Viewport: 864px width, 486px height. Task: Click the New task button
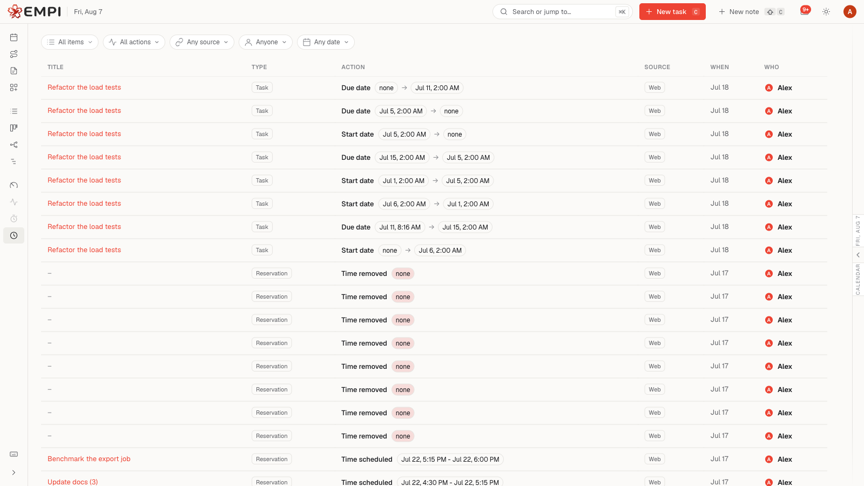[x=672, y=12]
